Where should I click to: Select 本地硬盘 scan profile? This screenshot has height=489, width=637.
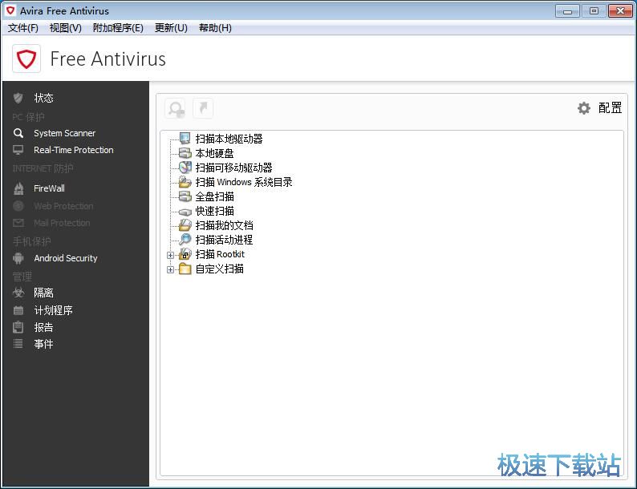point(214,153)
